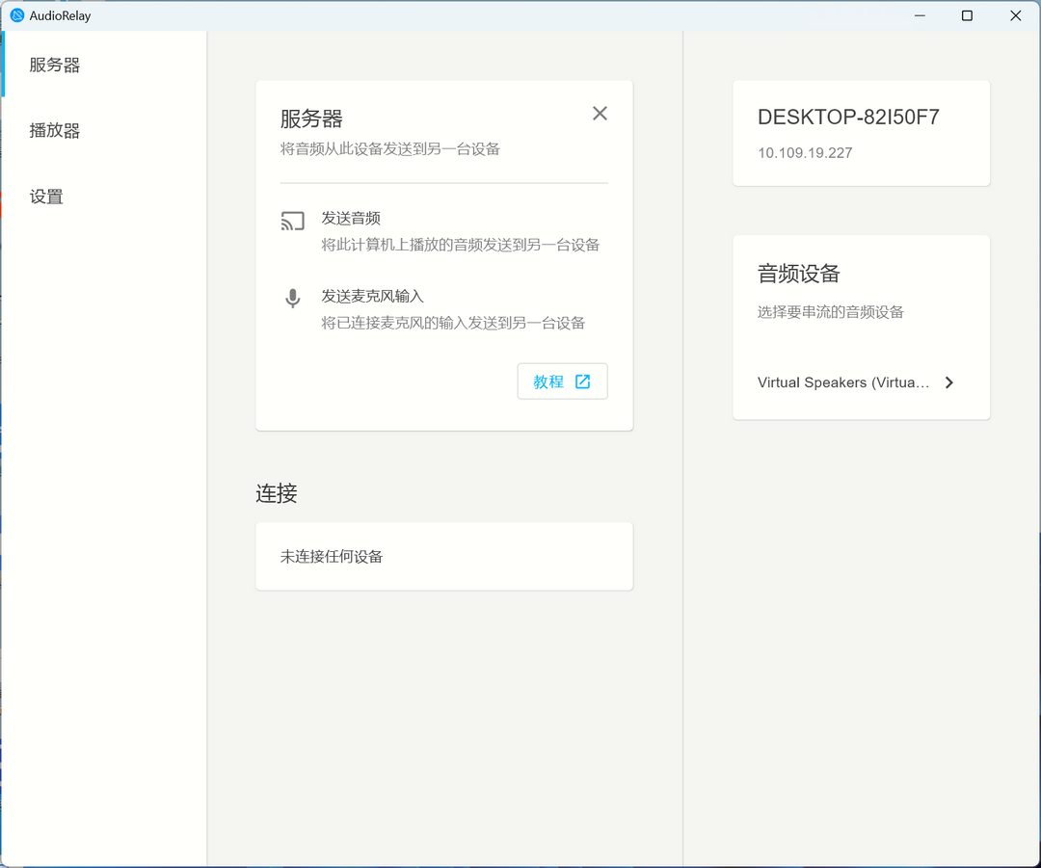Open the tutorial via the 教程 button
The width and height of the screenshot is (1041, 868).
pyautogui.click(x=562, y=381)
